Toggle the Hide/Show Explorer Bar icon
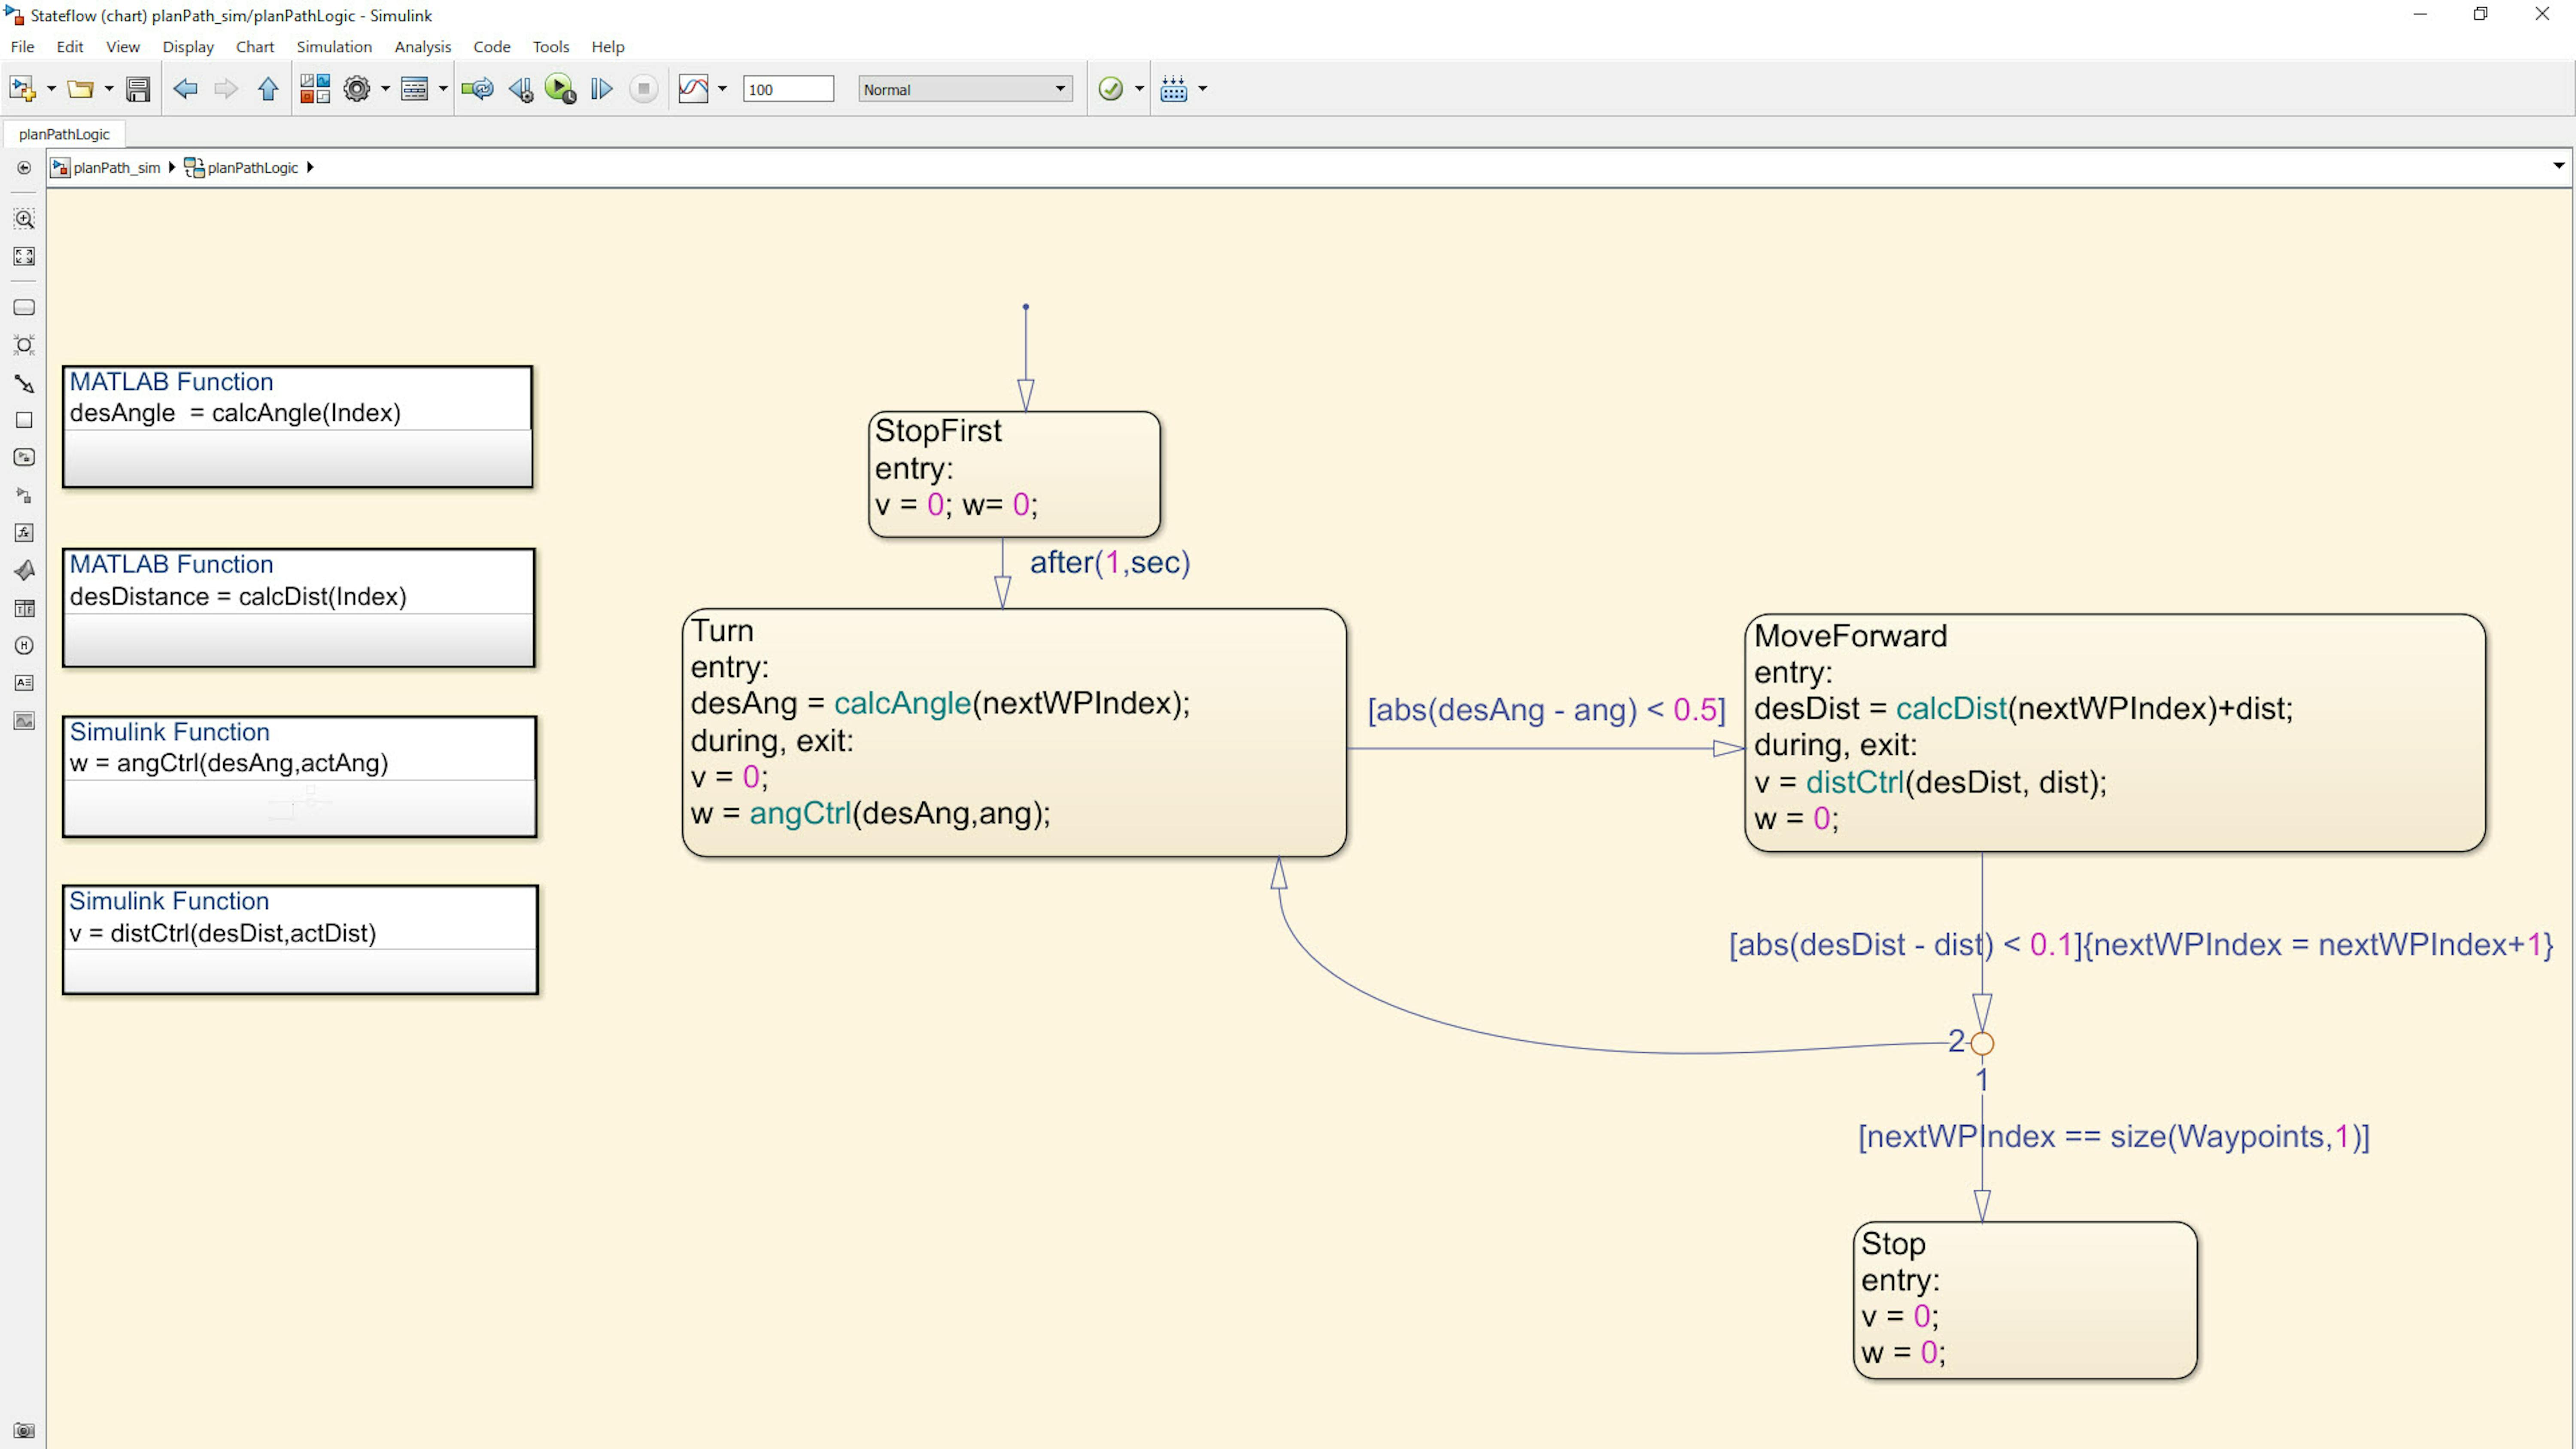This screenshot has height=1449, width=2576. pos(24,168)
